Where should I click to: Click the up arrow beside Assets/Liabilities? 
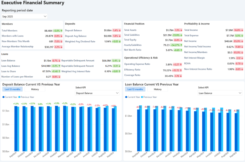[183, 45]
